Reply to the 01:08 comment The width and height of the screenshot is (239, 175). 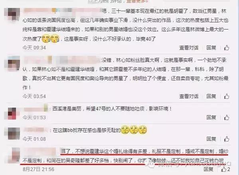(x=211, y=139)
